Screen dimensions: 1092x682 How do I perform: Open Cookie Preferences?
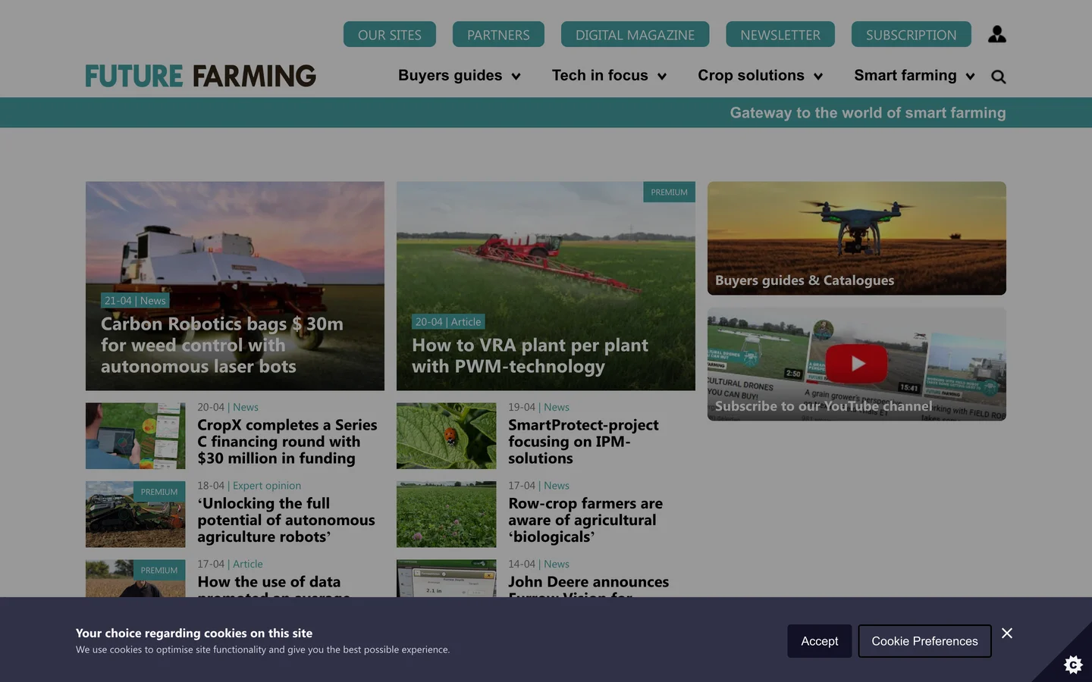924,641
